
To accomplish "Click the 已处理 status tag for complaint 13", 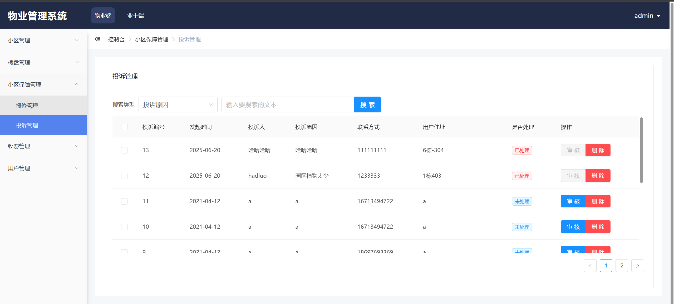I will pyautogui.click(x=522, y=150).
